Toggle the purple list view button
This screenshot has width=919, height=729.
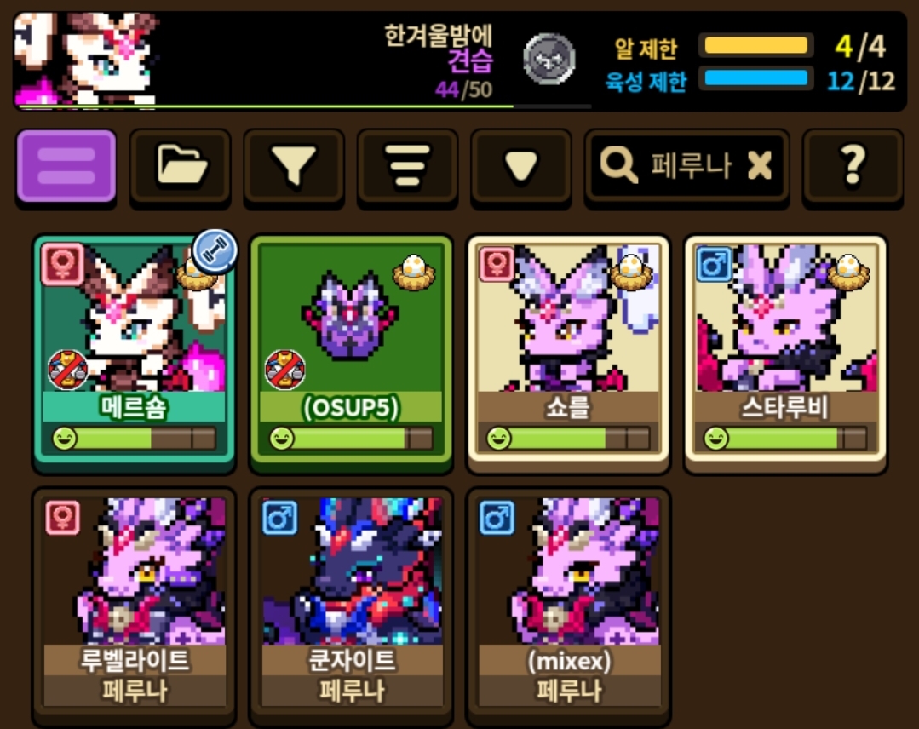[66, 167]
